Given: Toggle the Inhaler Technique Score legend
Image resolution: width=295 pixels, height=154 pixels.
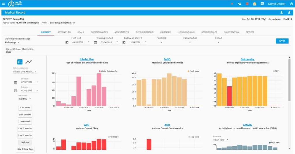Looking at the screenshot, I should (x=108, y=71).
